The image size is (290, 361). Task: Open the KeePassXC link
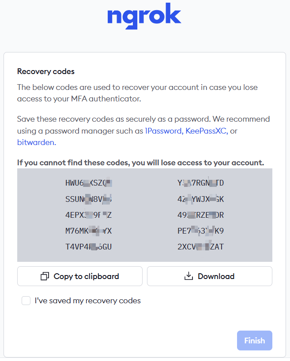point(206,131)
